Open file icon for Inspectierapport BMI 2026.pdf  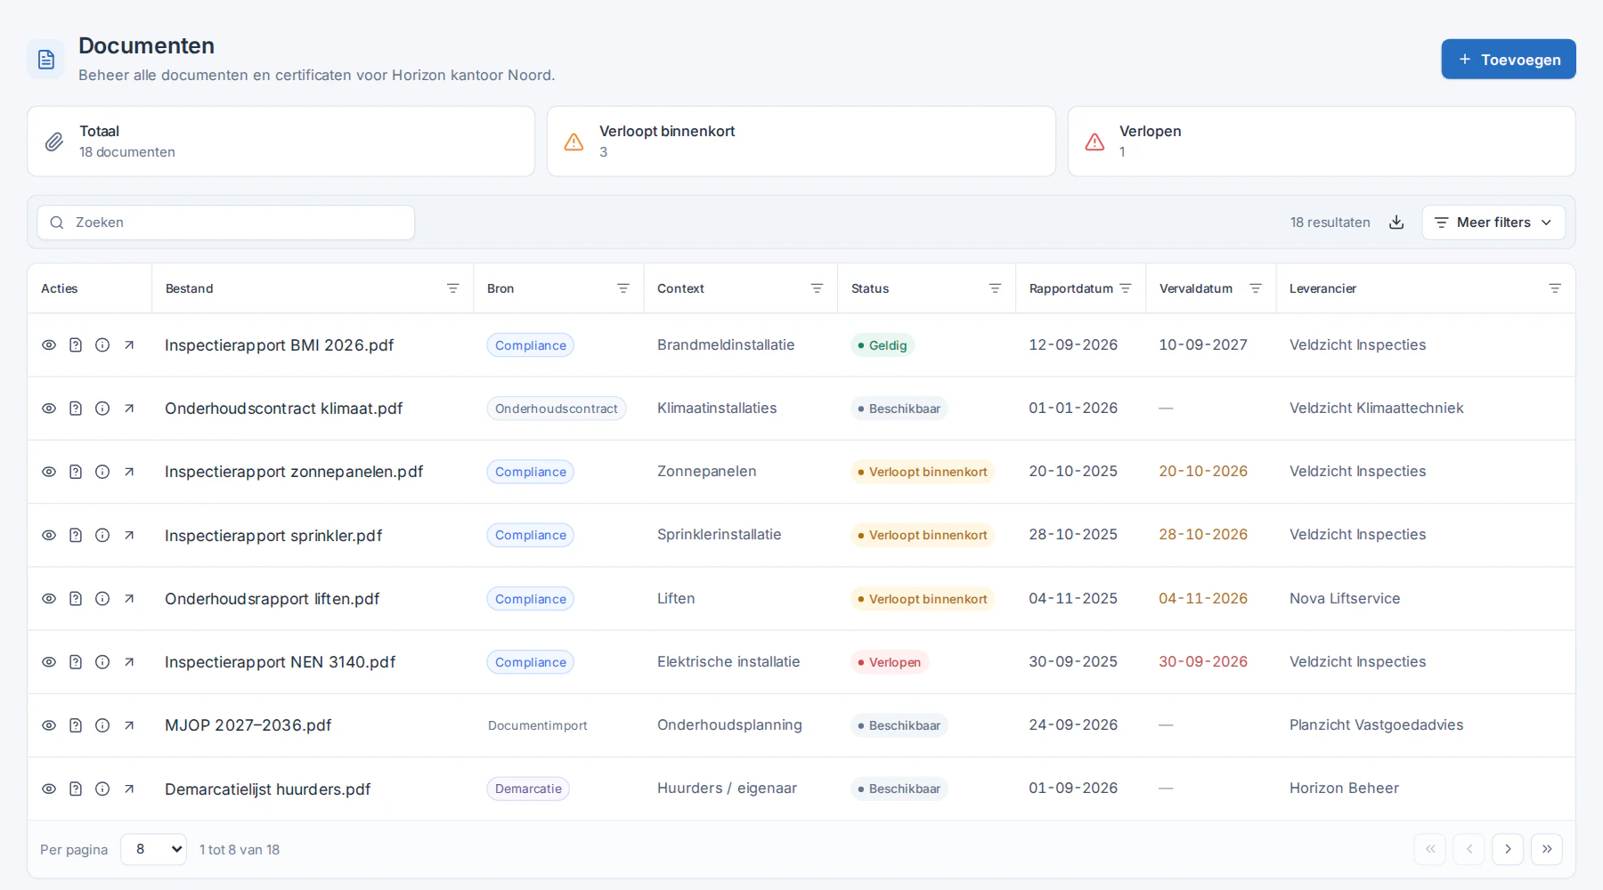tap(76, 345)
